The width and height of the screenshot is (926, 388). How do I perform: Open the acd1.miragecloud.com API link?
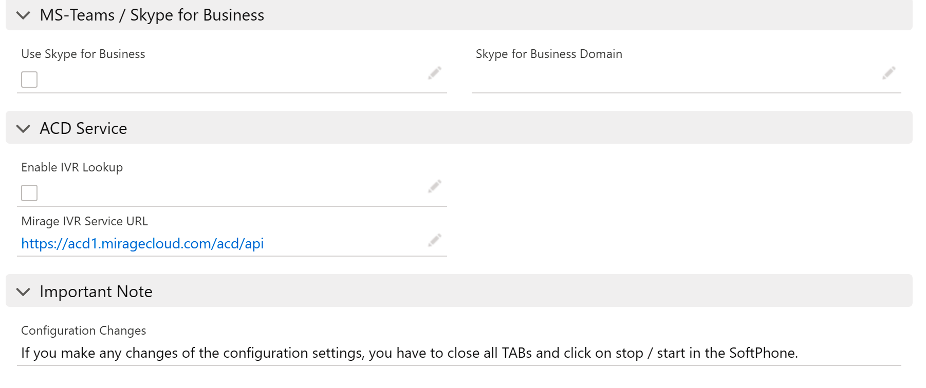142,243
